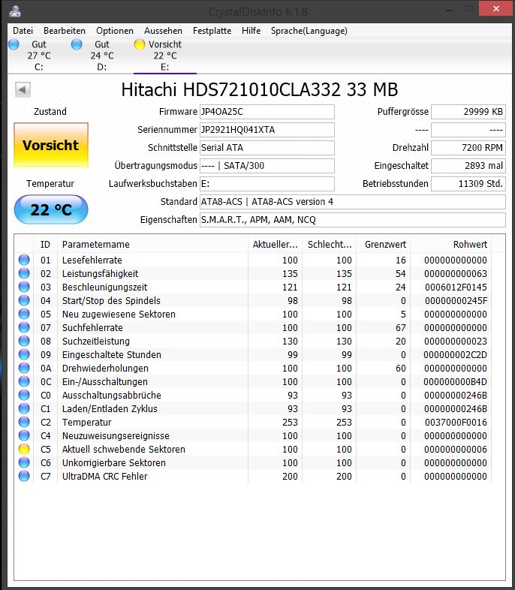Click status orb for Unkorrigierbare Sektoren row
Screen dimensions: 515x590
tap(24, 463)
